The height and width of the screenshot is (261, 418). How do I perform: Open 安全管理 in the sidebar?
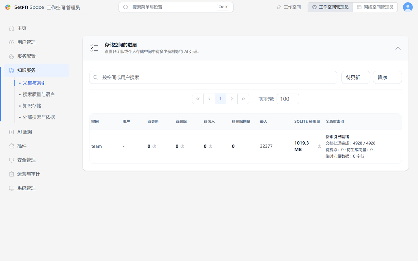37,160
